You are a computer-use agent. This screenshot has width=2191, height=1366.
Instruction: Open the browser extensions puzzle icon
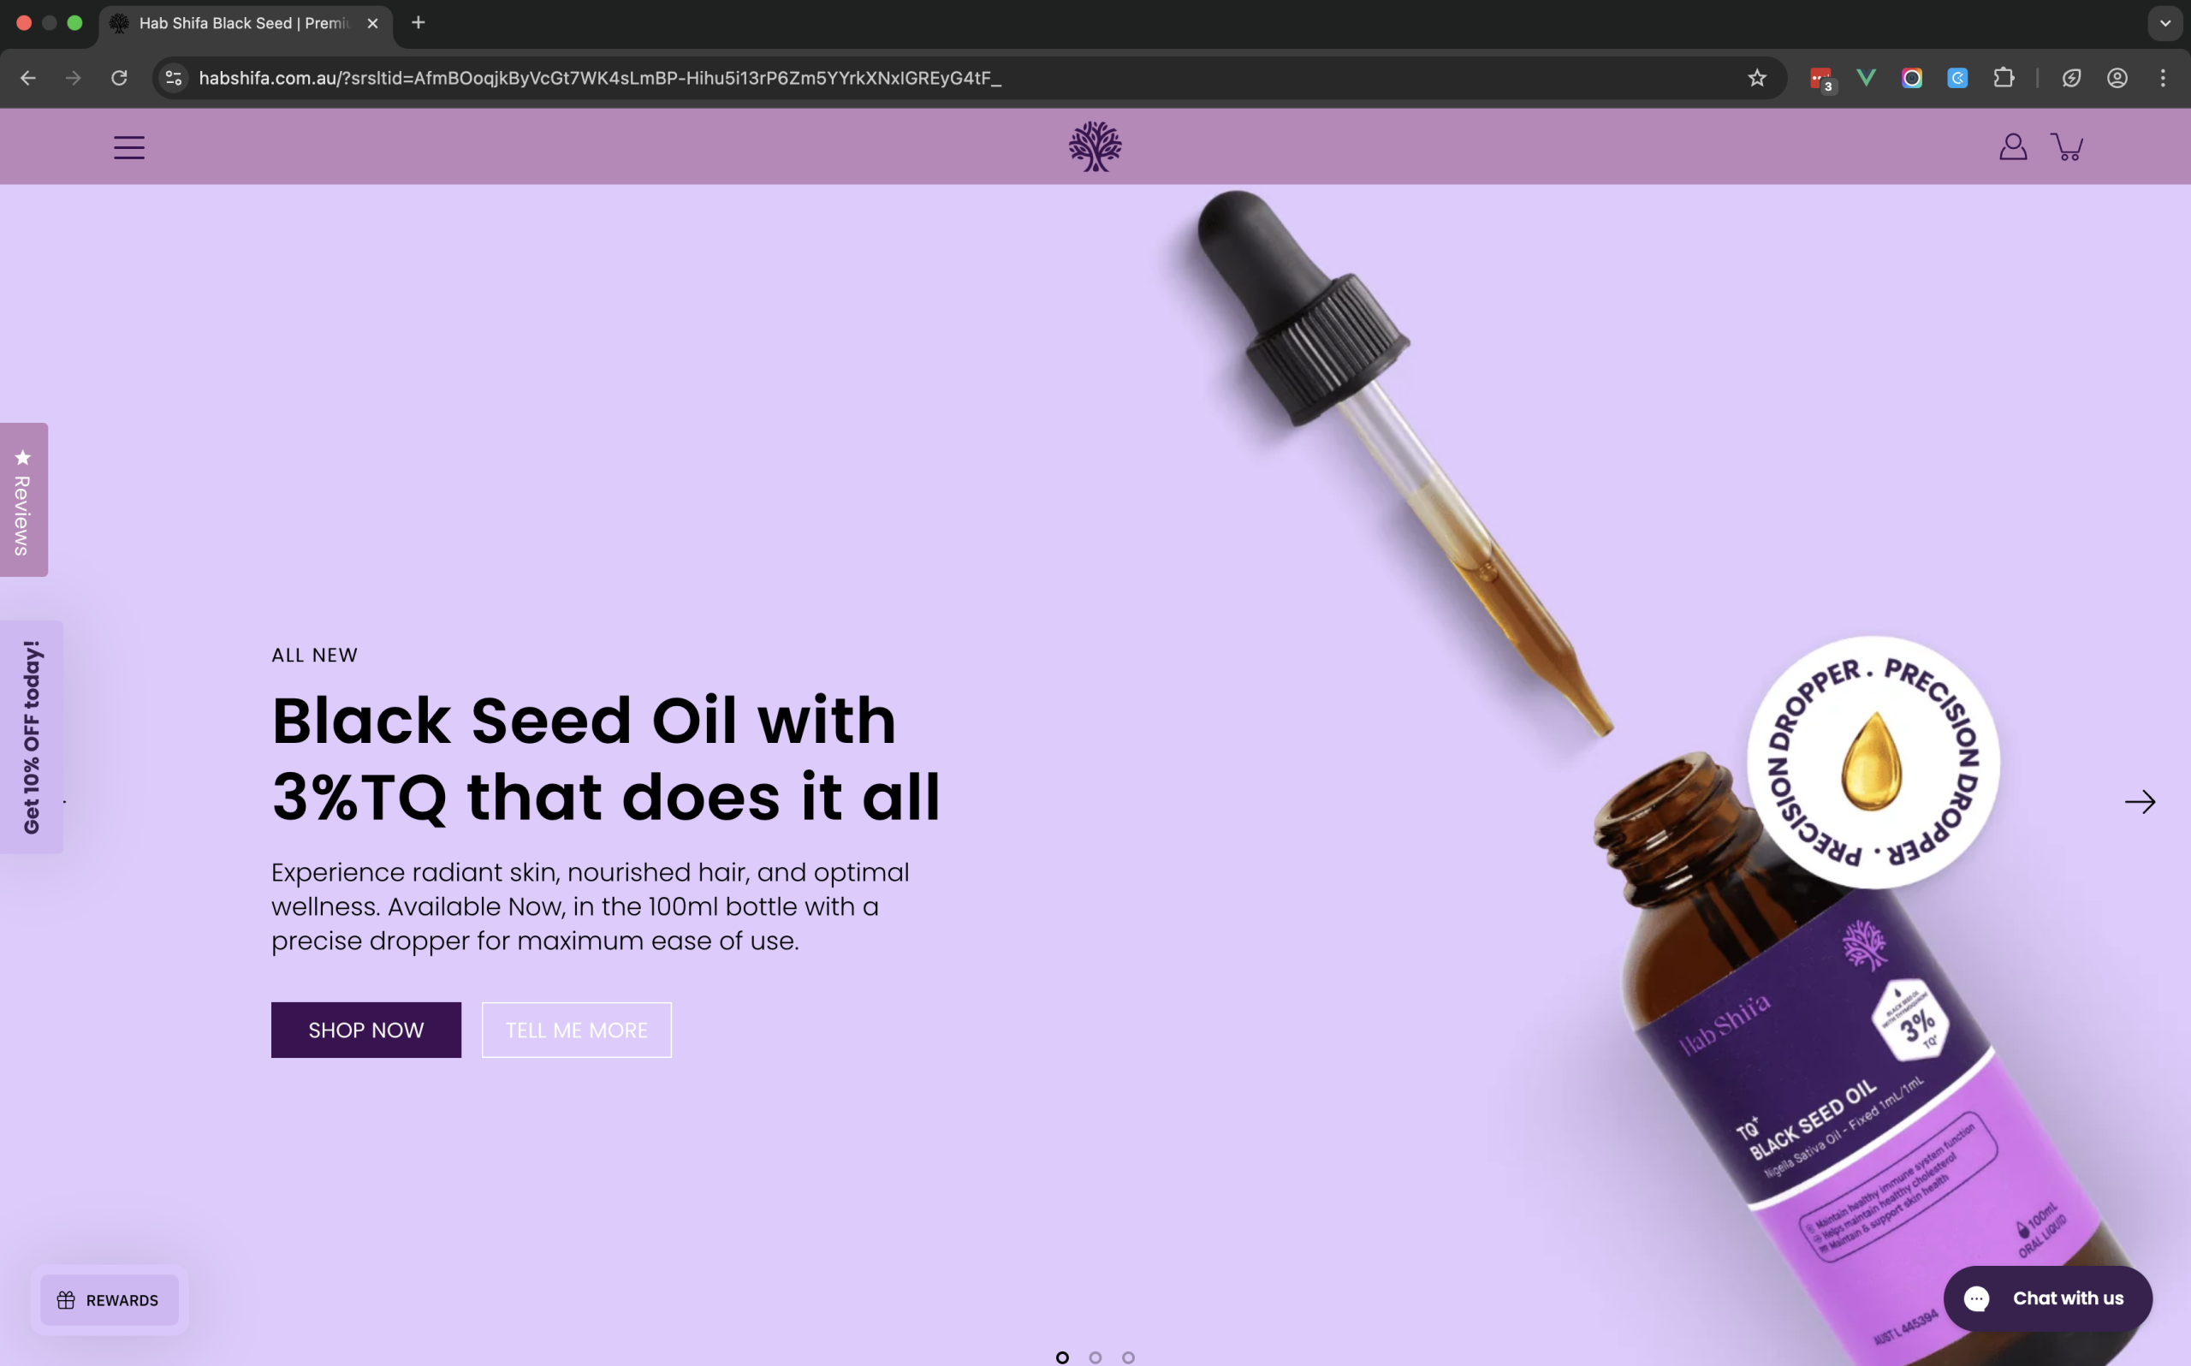2004,78
